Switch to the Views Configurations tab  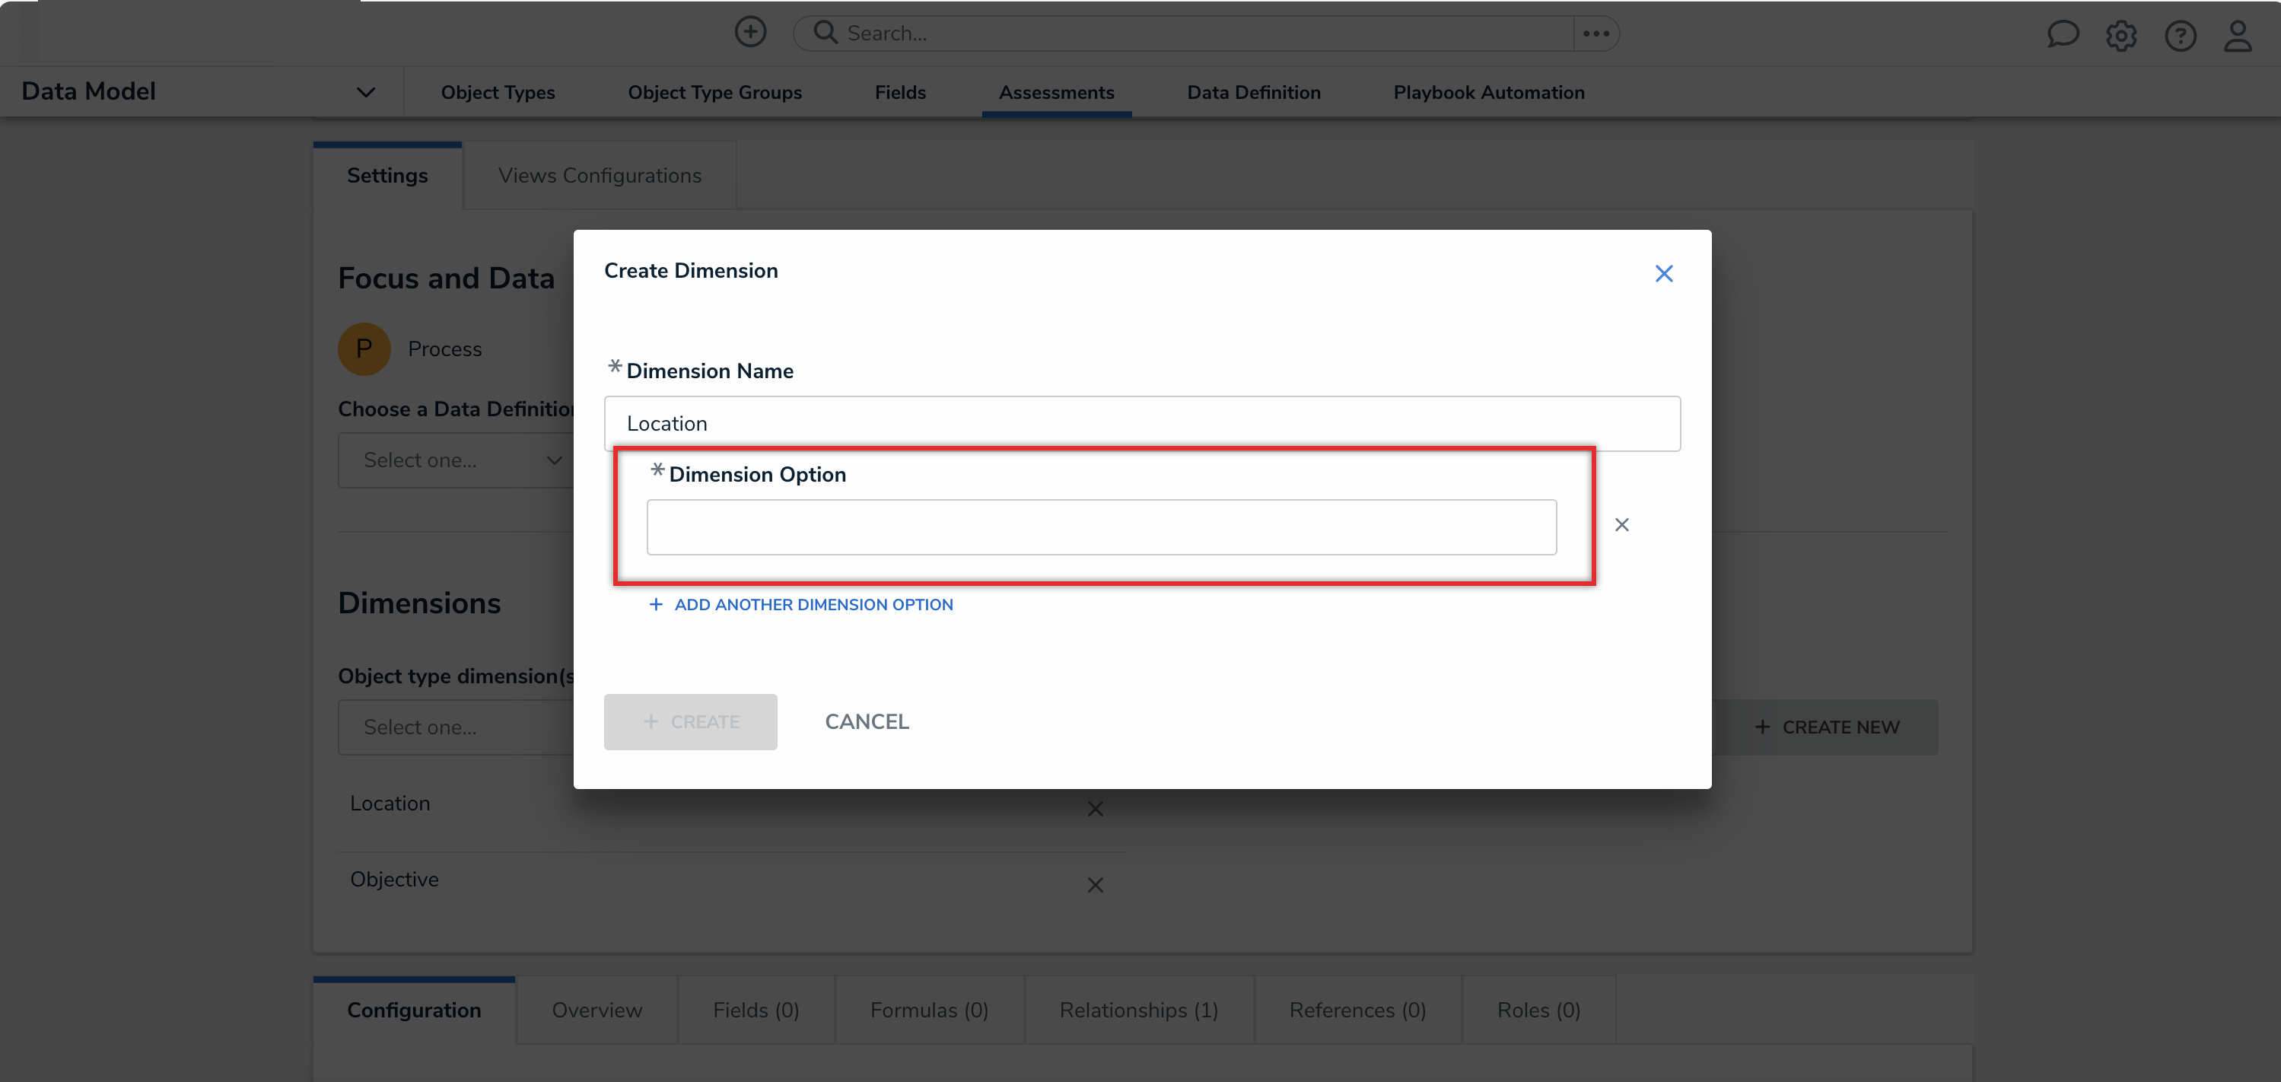click(600, 174)
